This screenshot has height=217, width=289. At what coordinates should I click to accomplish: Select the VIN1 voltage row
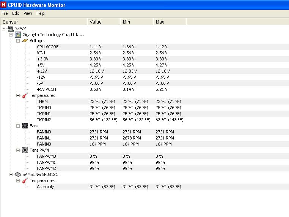[x=163, y=53]
